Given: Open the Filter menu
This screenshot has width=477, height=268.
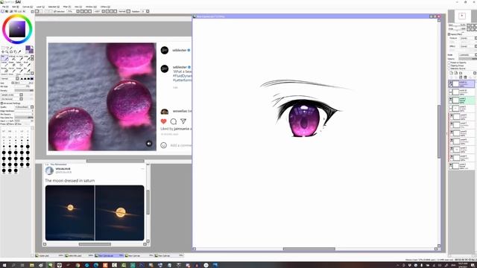Looking at the screenshot, I should pyautogui.click(x=67, y=7).
